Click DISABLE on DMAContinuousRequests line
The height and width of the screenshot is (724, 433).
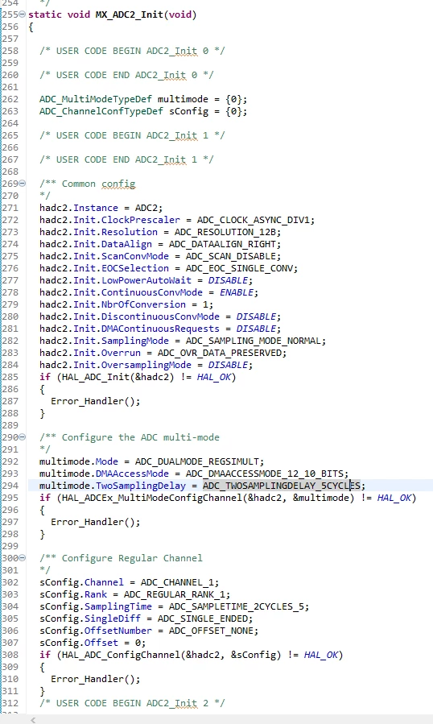click(256, 329)
